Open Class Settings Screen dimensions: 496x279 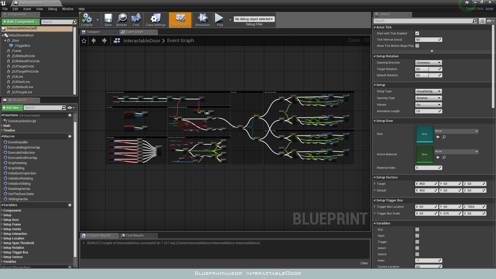coord(155,20)
